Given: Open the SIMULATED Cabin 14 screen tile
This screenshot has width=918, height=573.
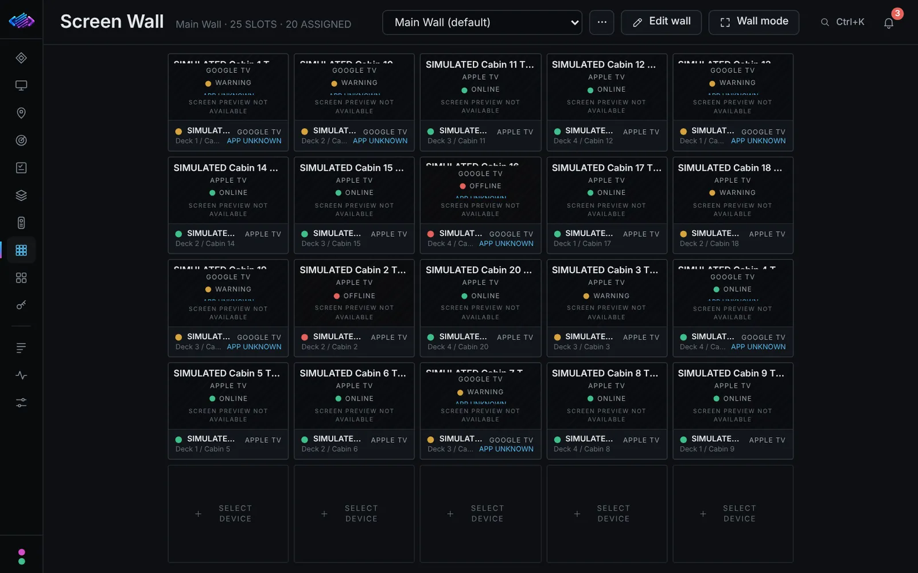Looking at the screenshot, I should (x=228, y=205).
